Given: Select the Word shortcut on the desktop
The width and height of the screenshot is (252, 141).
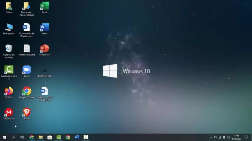Looking at the screenshot, I should (45, 29).
